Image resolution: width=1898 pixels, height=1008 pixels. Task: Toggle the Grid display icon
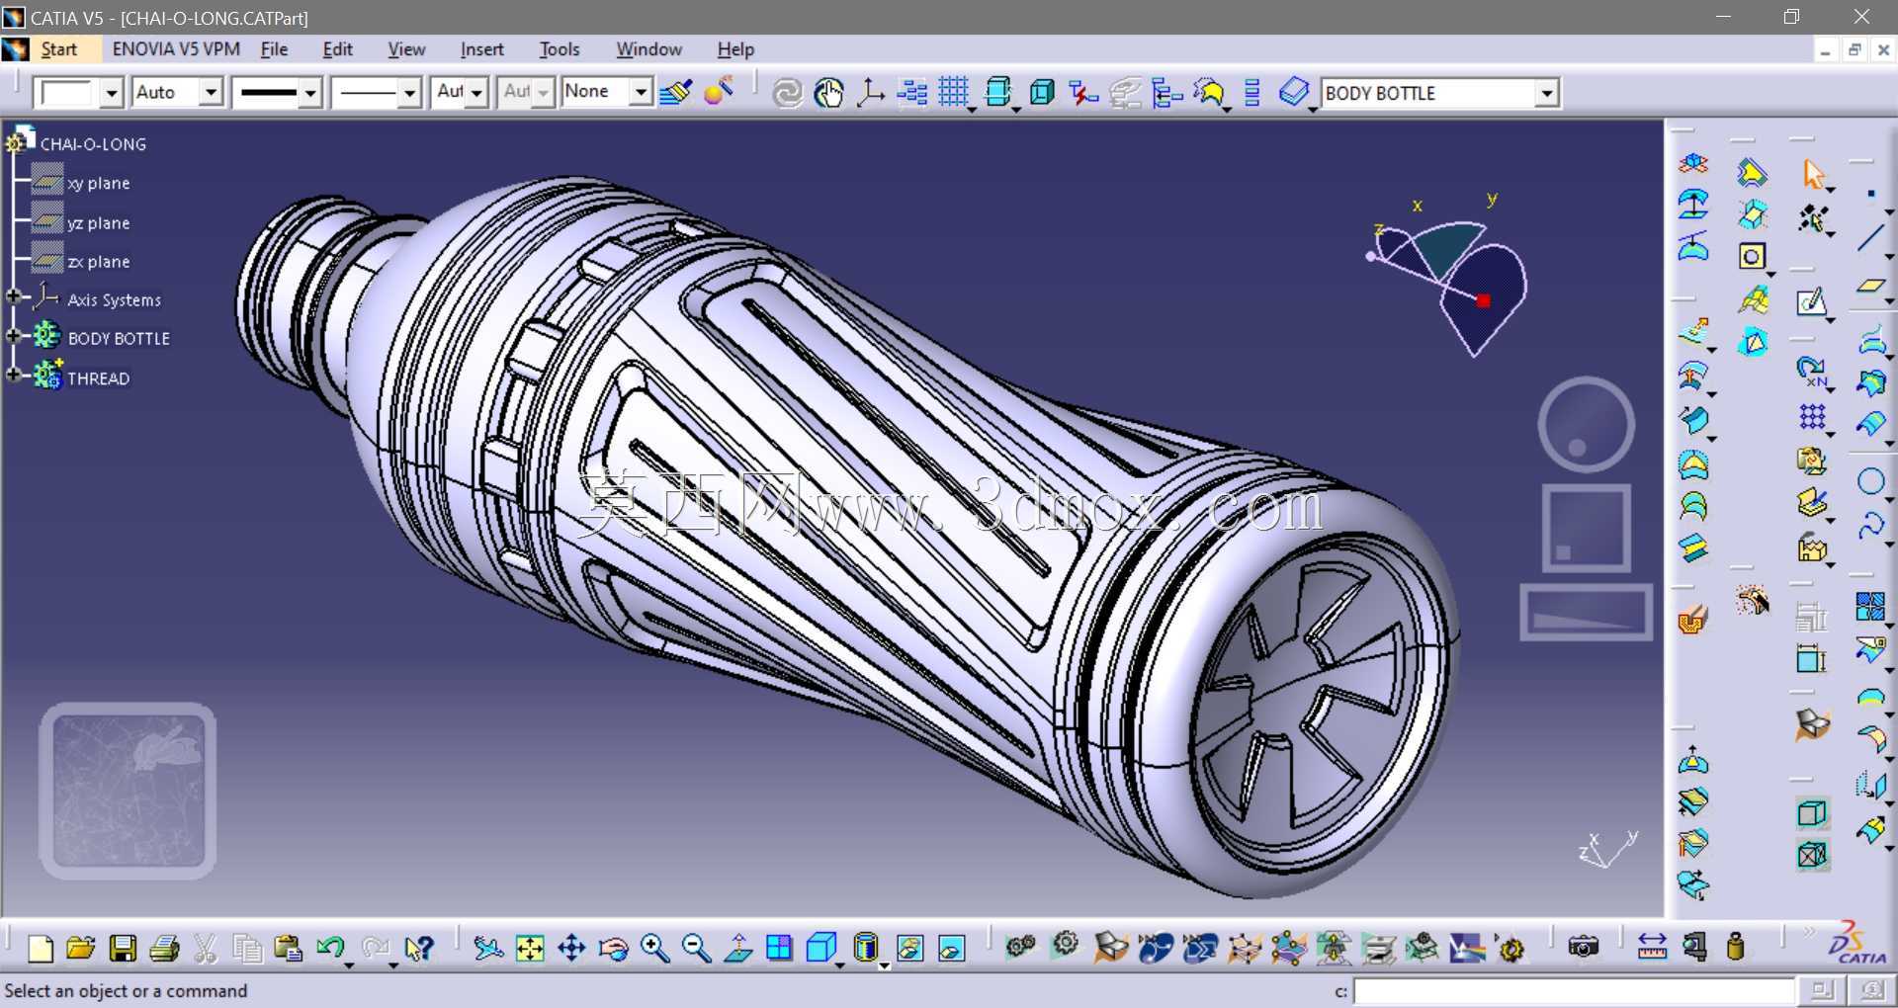(x=953, y=92)
